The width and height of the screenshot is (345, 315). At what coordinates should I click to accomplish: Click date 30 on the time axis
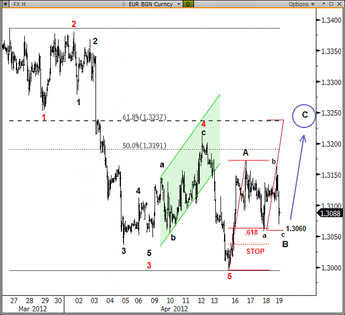click(x=58, y=301)
